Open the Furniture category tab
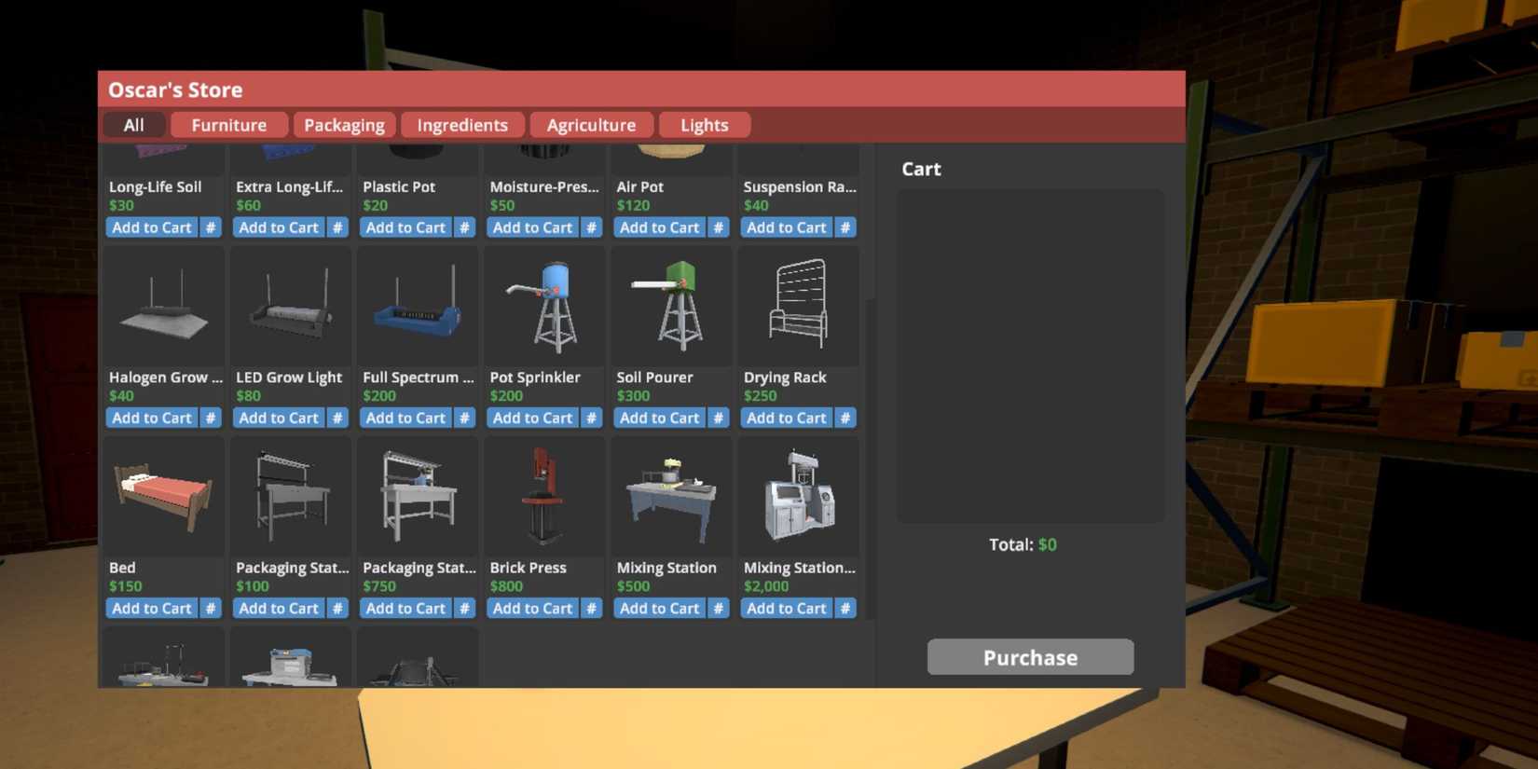This screenshot has height=769, width=1538. 229,125
